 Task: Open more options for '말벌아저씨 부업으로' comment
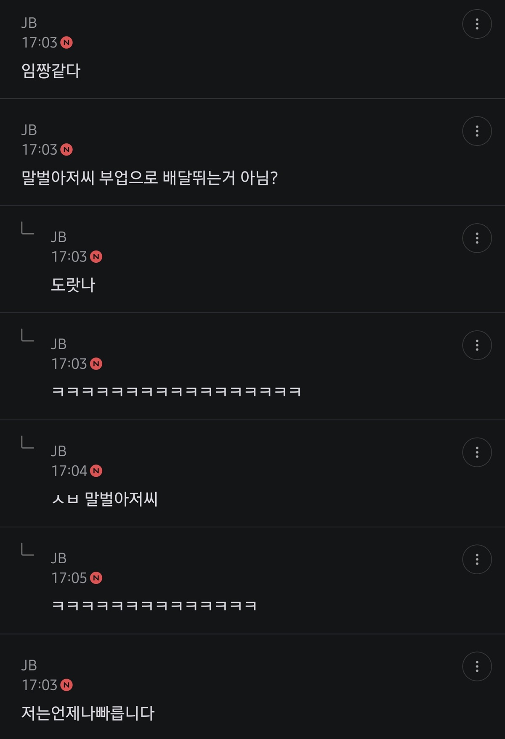click(x=477, y=131)
